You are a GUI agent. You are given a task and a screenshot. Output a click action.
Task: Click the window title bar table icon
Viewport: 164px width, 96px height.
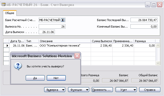3,5
